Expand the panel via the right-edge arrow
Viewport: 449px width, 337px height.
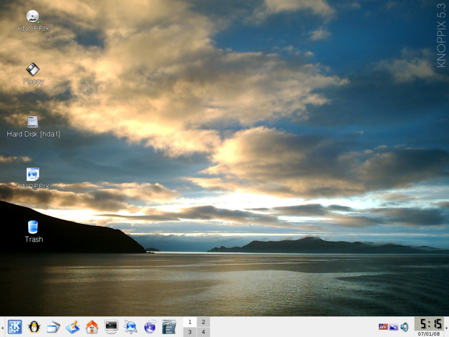coord(446,328)
